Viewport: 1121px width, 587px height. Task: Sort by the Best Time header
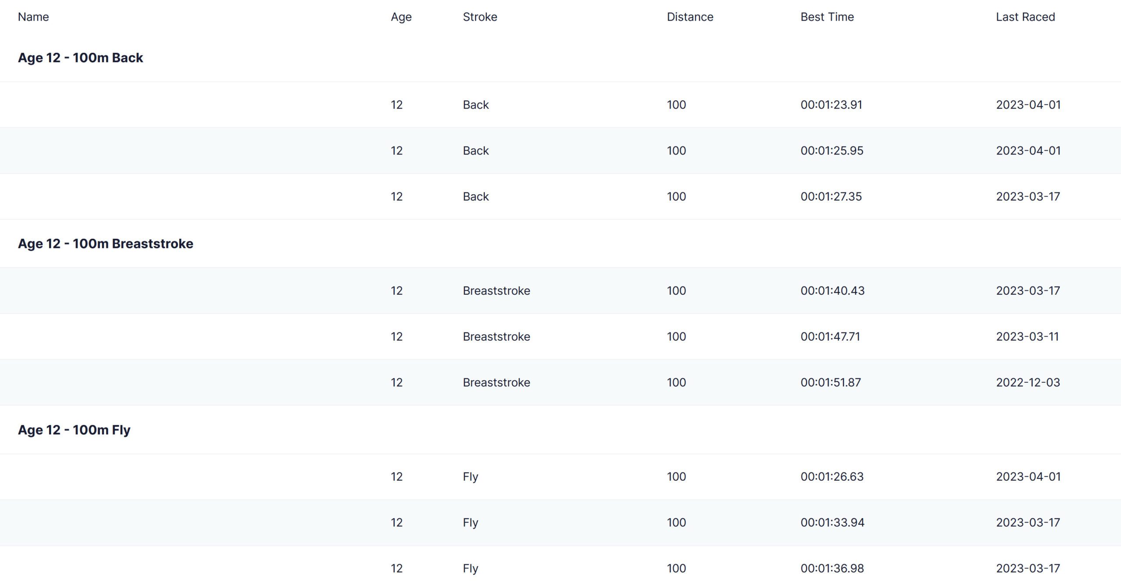point(827,17)
